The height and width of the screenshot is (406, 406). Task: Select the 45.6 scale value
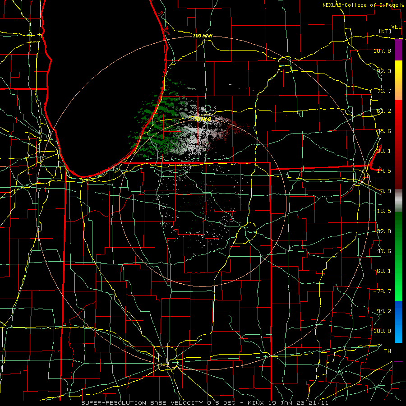(384, 131)
